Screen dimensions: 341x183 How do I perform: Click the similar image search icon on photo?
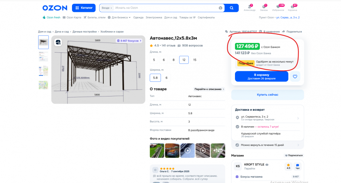click(58, 42)
